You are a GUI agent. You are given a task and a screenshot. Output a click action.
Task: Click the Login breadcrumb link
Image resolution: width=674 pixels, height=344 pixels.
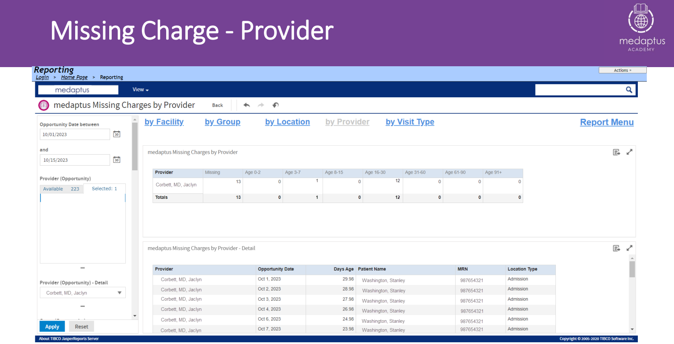(x=42, y=77)
